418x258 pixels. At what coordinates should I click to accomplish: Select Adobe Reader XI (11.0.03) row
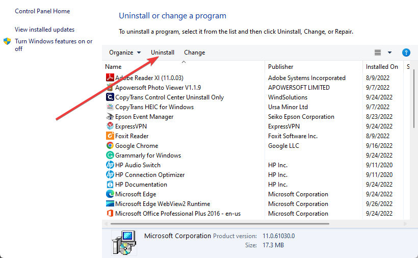pyautogui.click(x=149, y=78)
